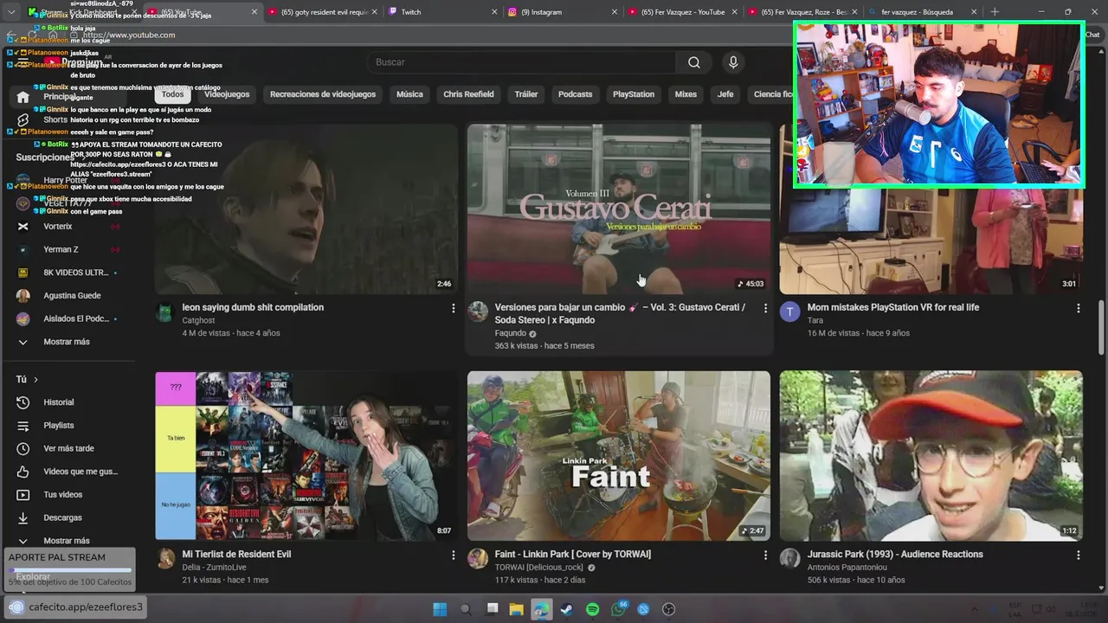
Task: Select the Jefe filter chip
Action: (x=725, y=94)
